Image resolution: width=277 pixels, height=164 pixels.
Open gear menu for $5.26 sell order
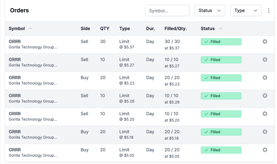[265, 96]
